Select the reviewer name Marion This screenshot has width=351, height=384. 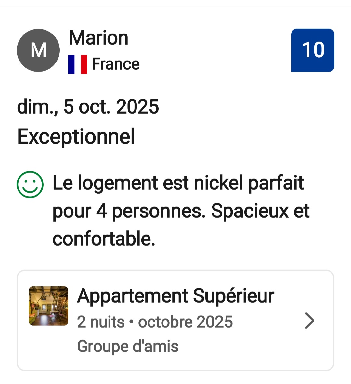pos(98,38)
